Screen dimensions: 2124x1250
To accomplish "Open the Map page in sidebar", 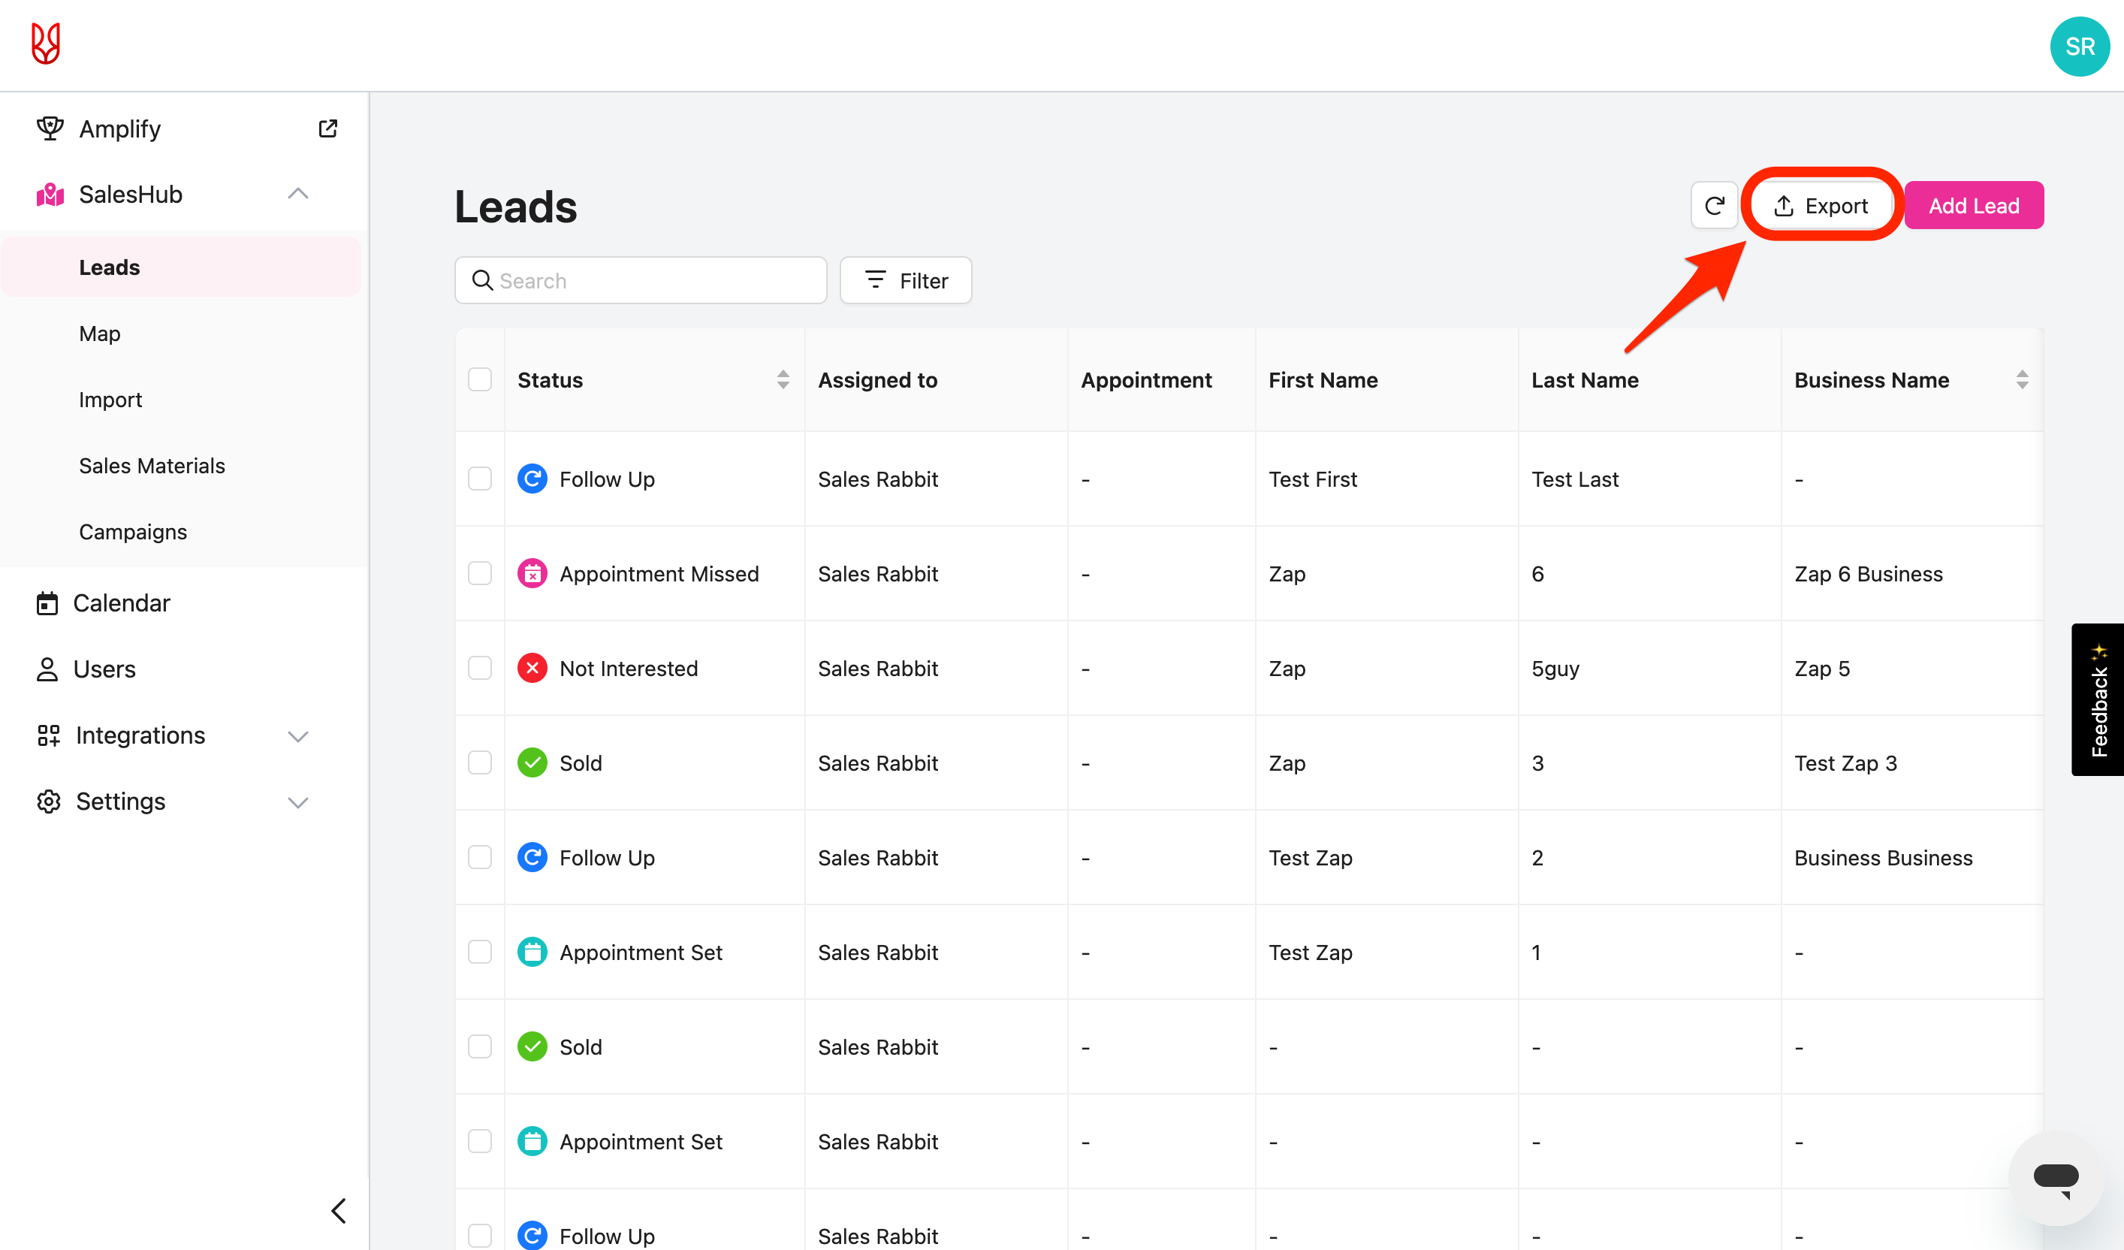I will click(99, 334).
